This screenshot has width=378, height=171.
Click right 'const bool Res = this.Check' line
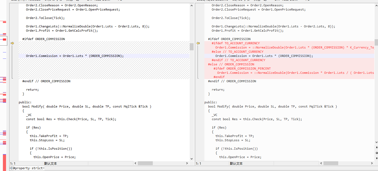(x=257, y=119)
